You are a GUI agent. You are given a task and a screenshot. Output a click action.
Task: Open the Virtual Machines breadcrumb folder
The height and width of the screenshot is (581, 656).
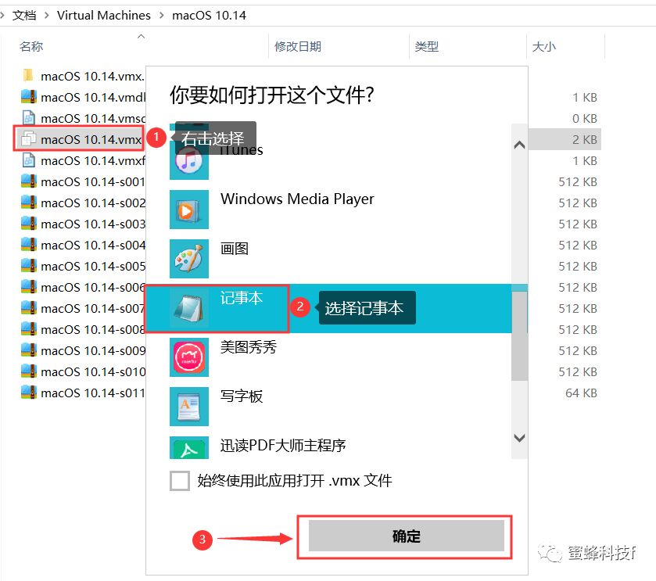pos(103,15)
